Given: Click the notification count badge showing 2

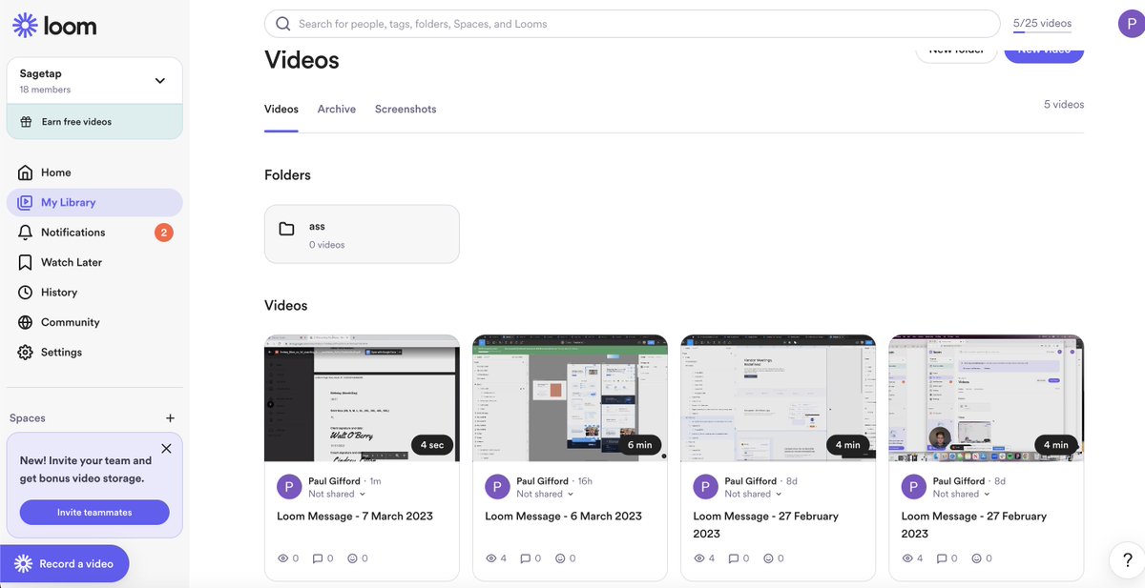Looking at the screenshot, I should coord(164,233).
